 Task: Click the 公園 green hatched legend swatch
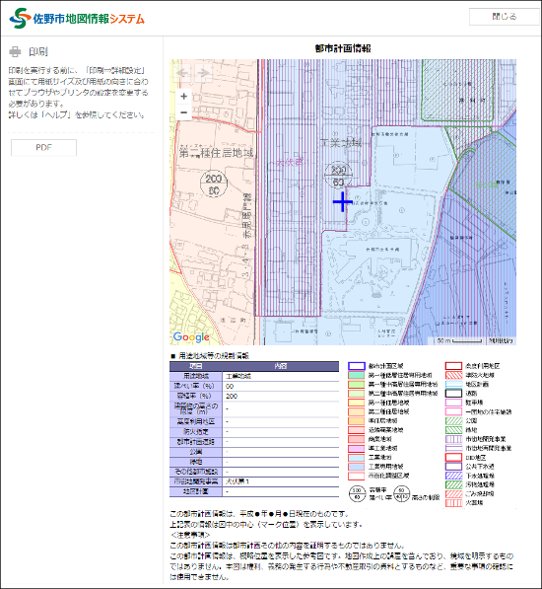pyautogui.click(x=453, y=420)
